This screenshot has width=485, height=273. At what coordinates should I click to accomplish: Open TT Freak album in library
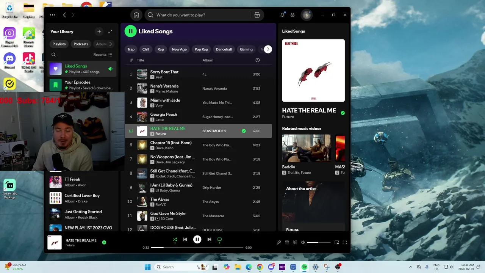[82, 182]
